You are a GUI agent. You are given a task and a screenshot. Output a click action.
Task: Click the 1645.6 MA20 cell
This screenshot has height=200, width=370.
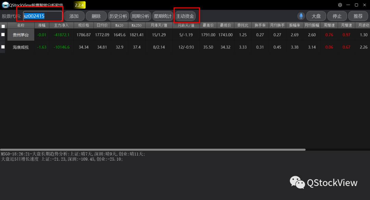click(x=120, y=35)
